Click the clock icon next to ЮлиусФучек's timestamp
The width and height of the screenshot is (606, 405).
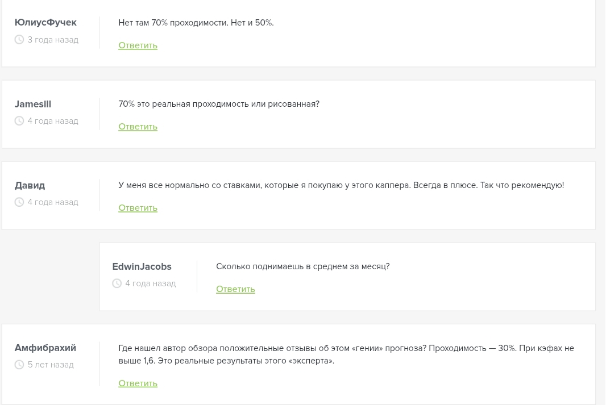tap(19, 39)
